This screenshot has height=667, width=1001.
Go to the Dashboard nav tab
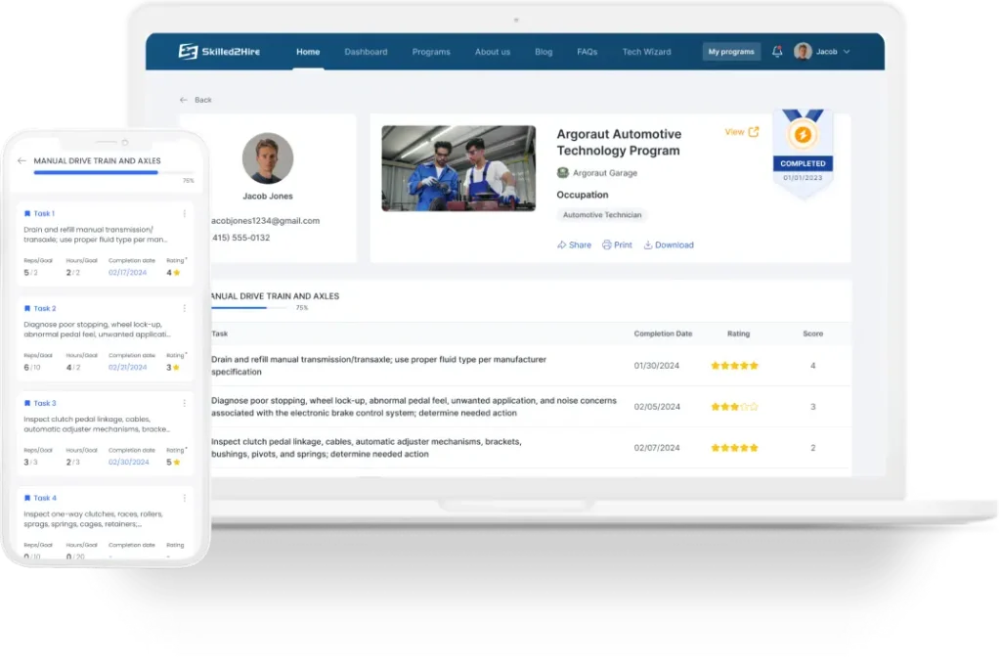pos(366,52)
